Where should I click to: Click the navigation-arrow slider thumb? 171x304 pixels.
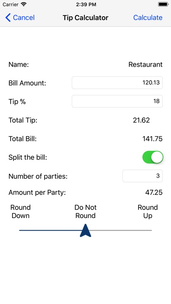(x=85, y=230)
